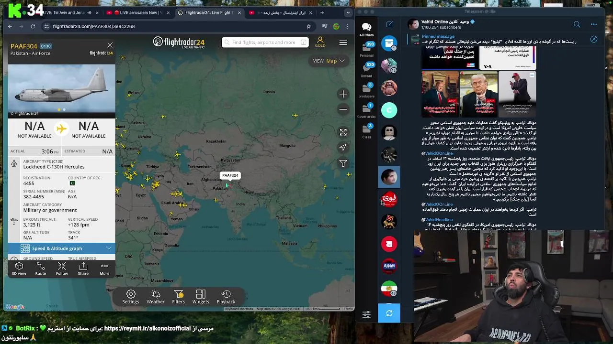Image resolution: width=613 pixels, height=344 pixels.
Task: Select the Flightradar24: Live Flight tab
Action: pos(209,13)
